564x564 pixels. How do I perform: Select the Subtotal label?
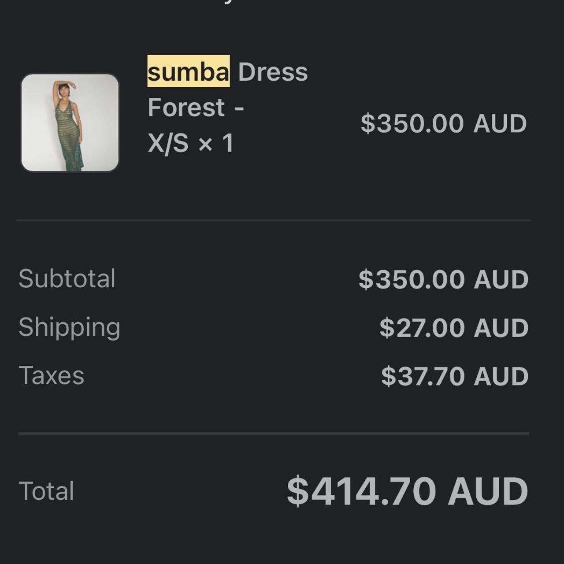67,278
